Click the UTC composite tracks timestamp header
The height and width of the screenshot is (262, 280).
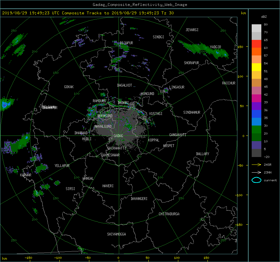pyautogui.click(x=88, y=13)
